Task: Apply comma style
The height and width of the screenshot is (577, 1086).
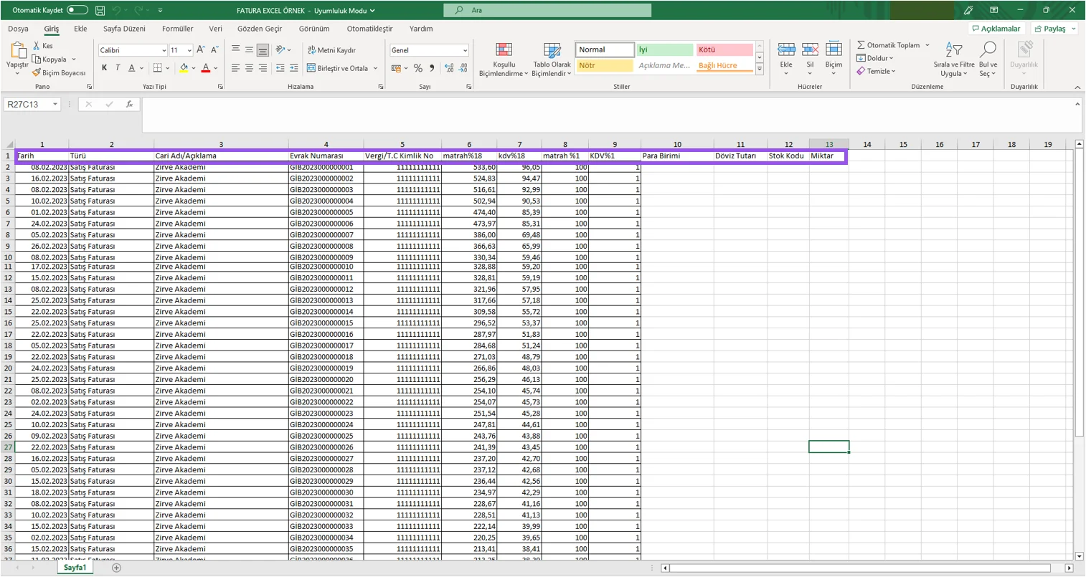Action: coord(432,68)
